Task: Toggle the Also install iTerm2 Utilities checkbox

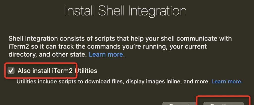Action: pos(11,71)
